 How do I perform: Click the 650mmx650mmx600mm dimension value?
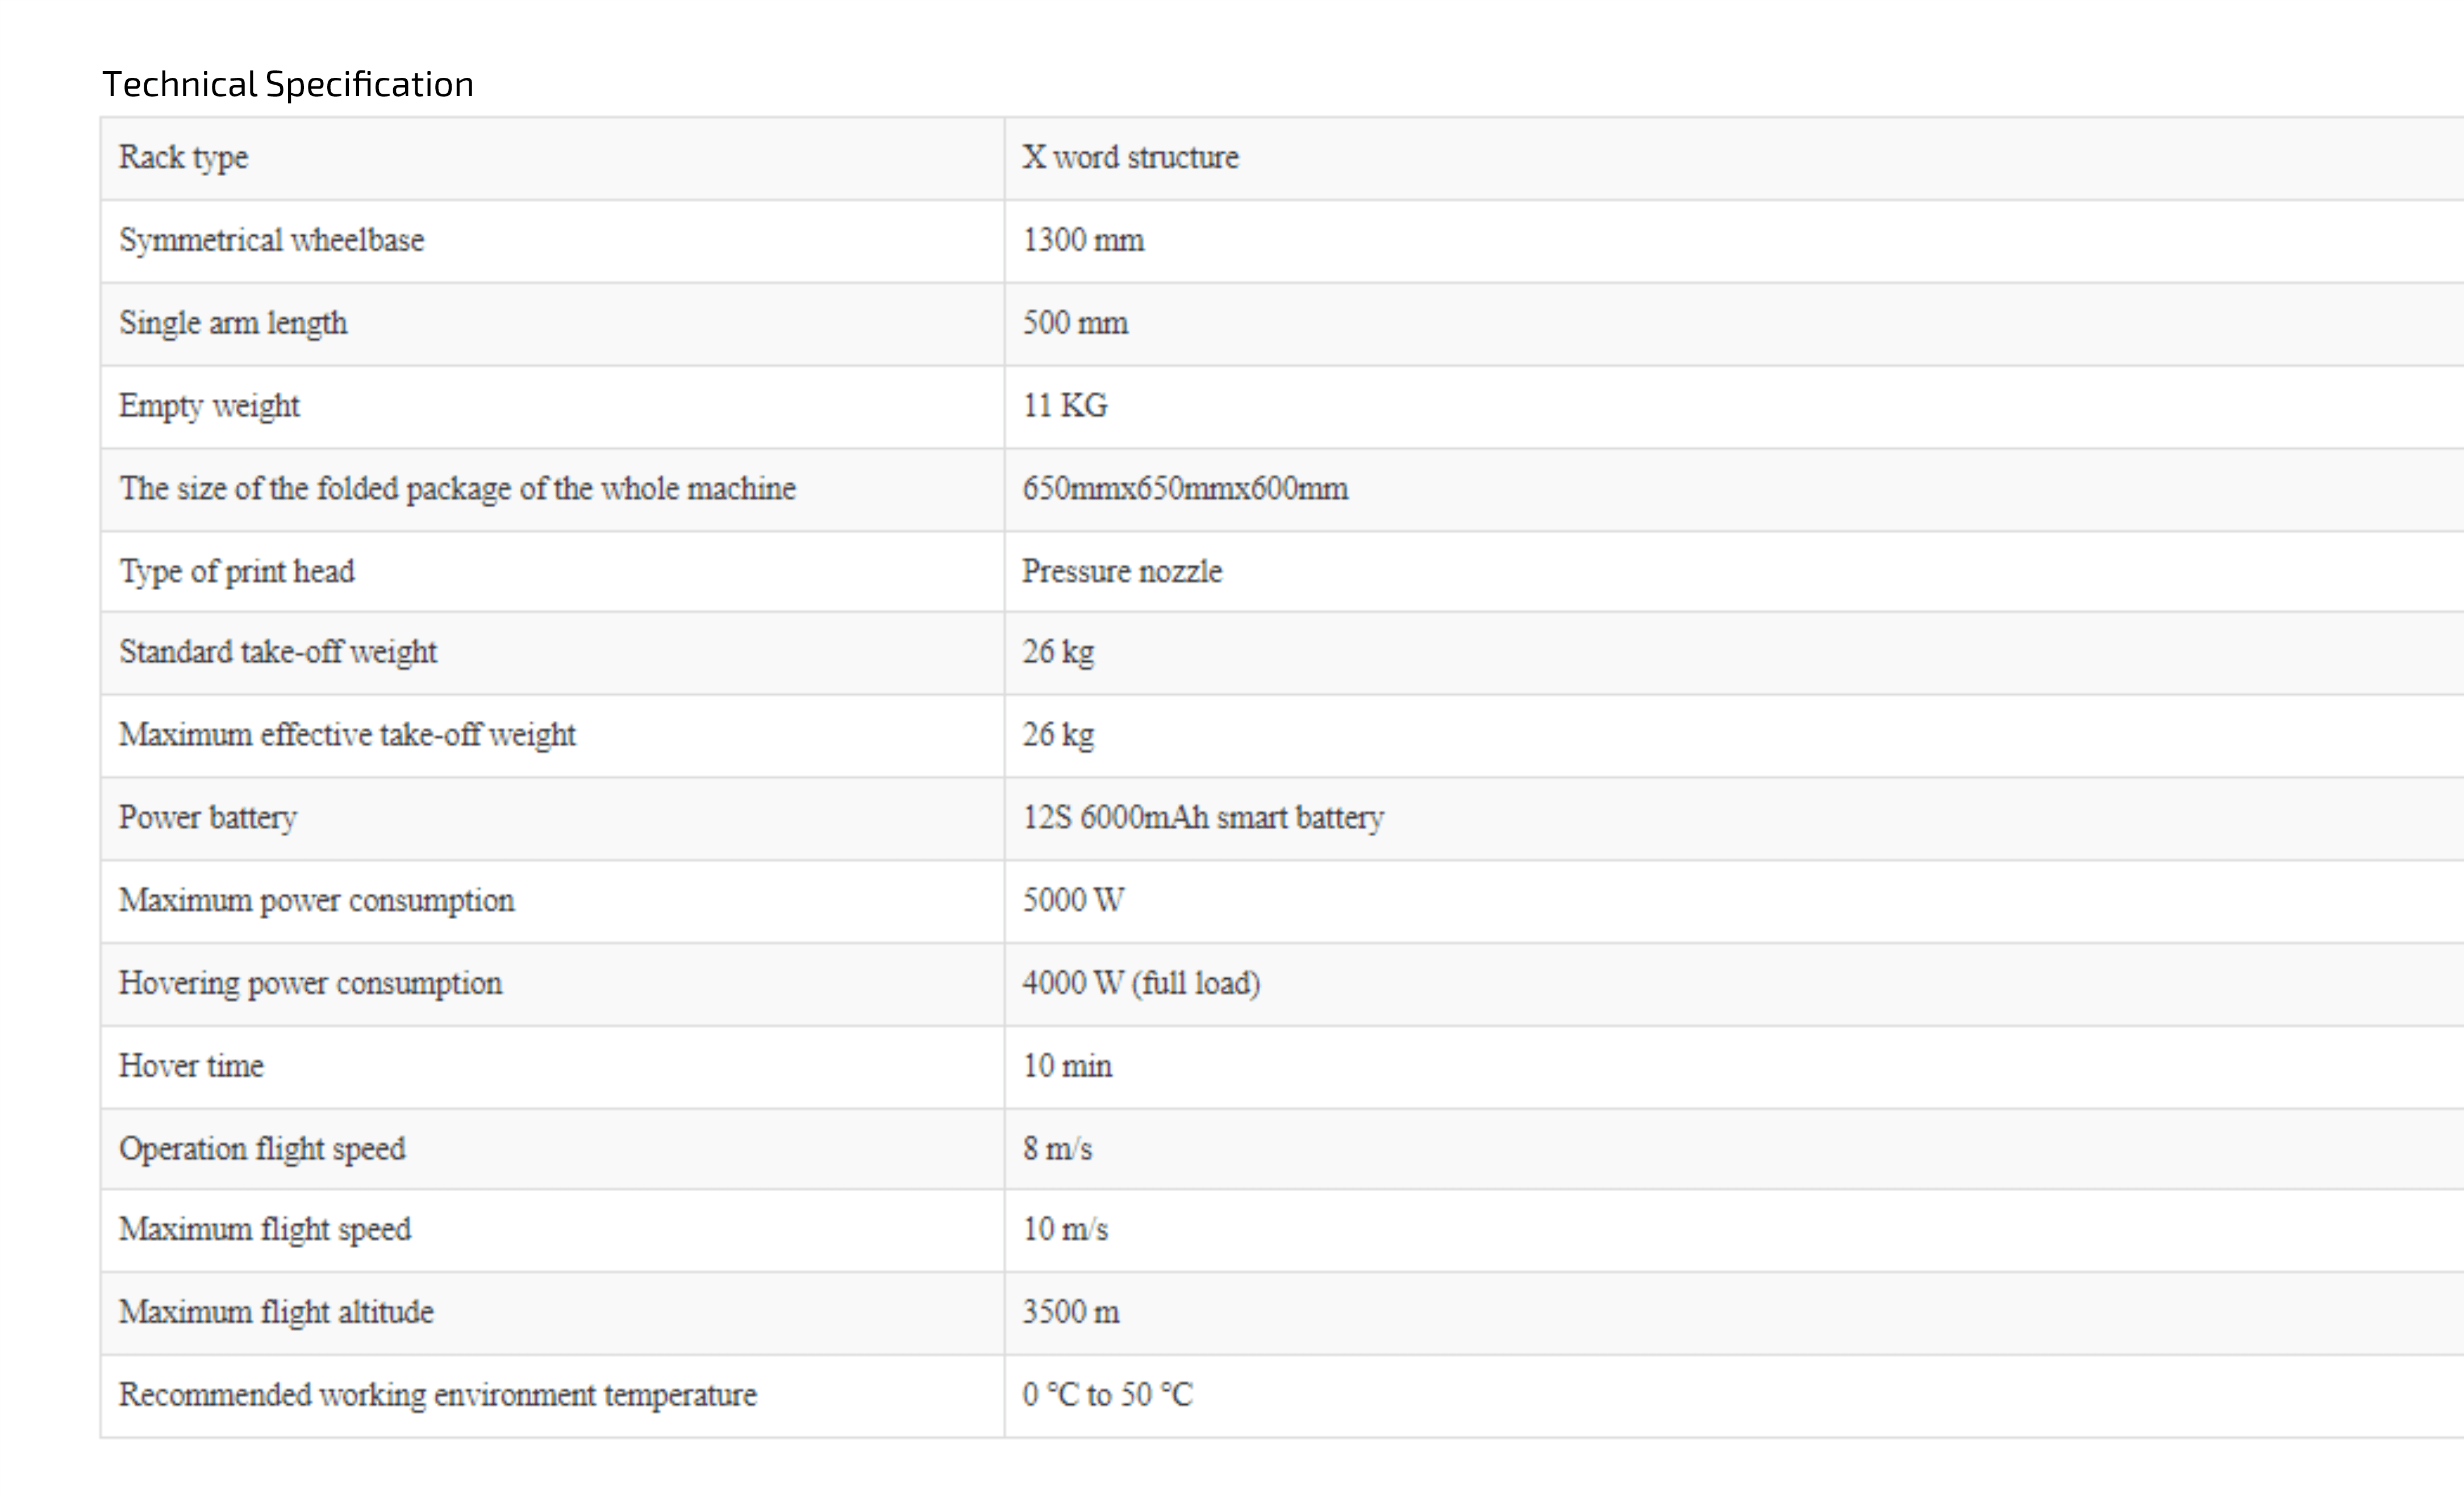coord(1185,488)
